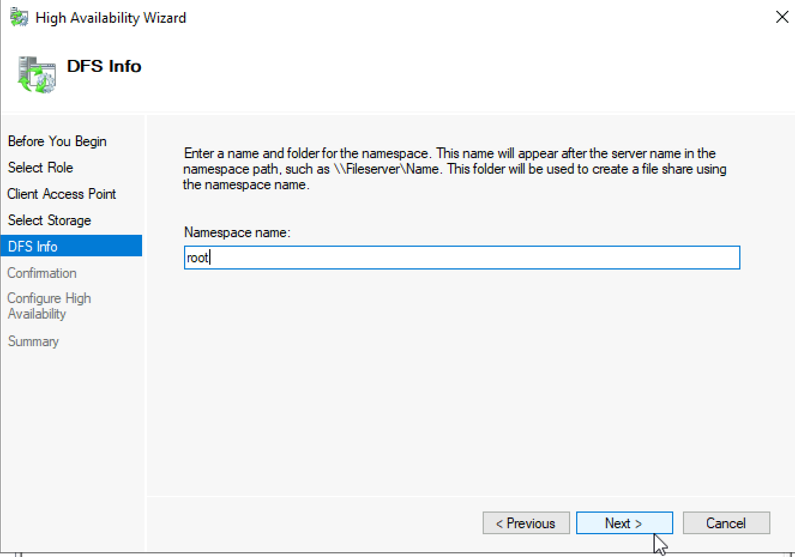Focus the Namespace name text field

[462, 258]
